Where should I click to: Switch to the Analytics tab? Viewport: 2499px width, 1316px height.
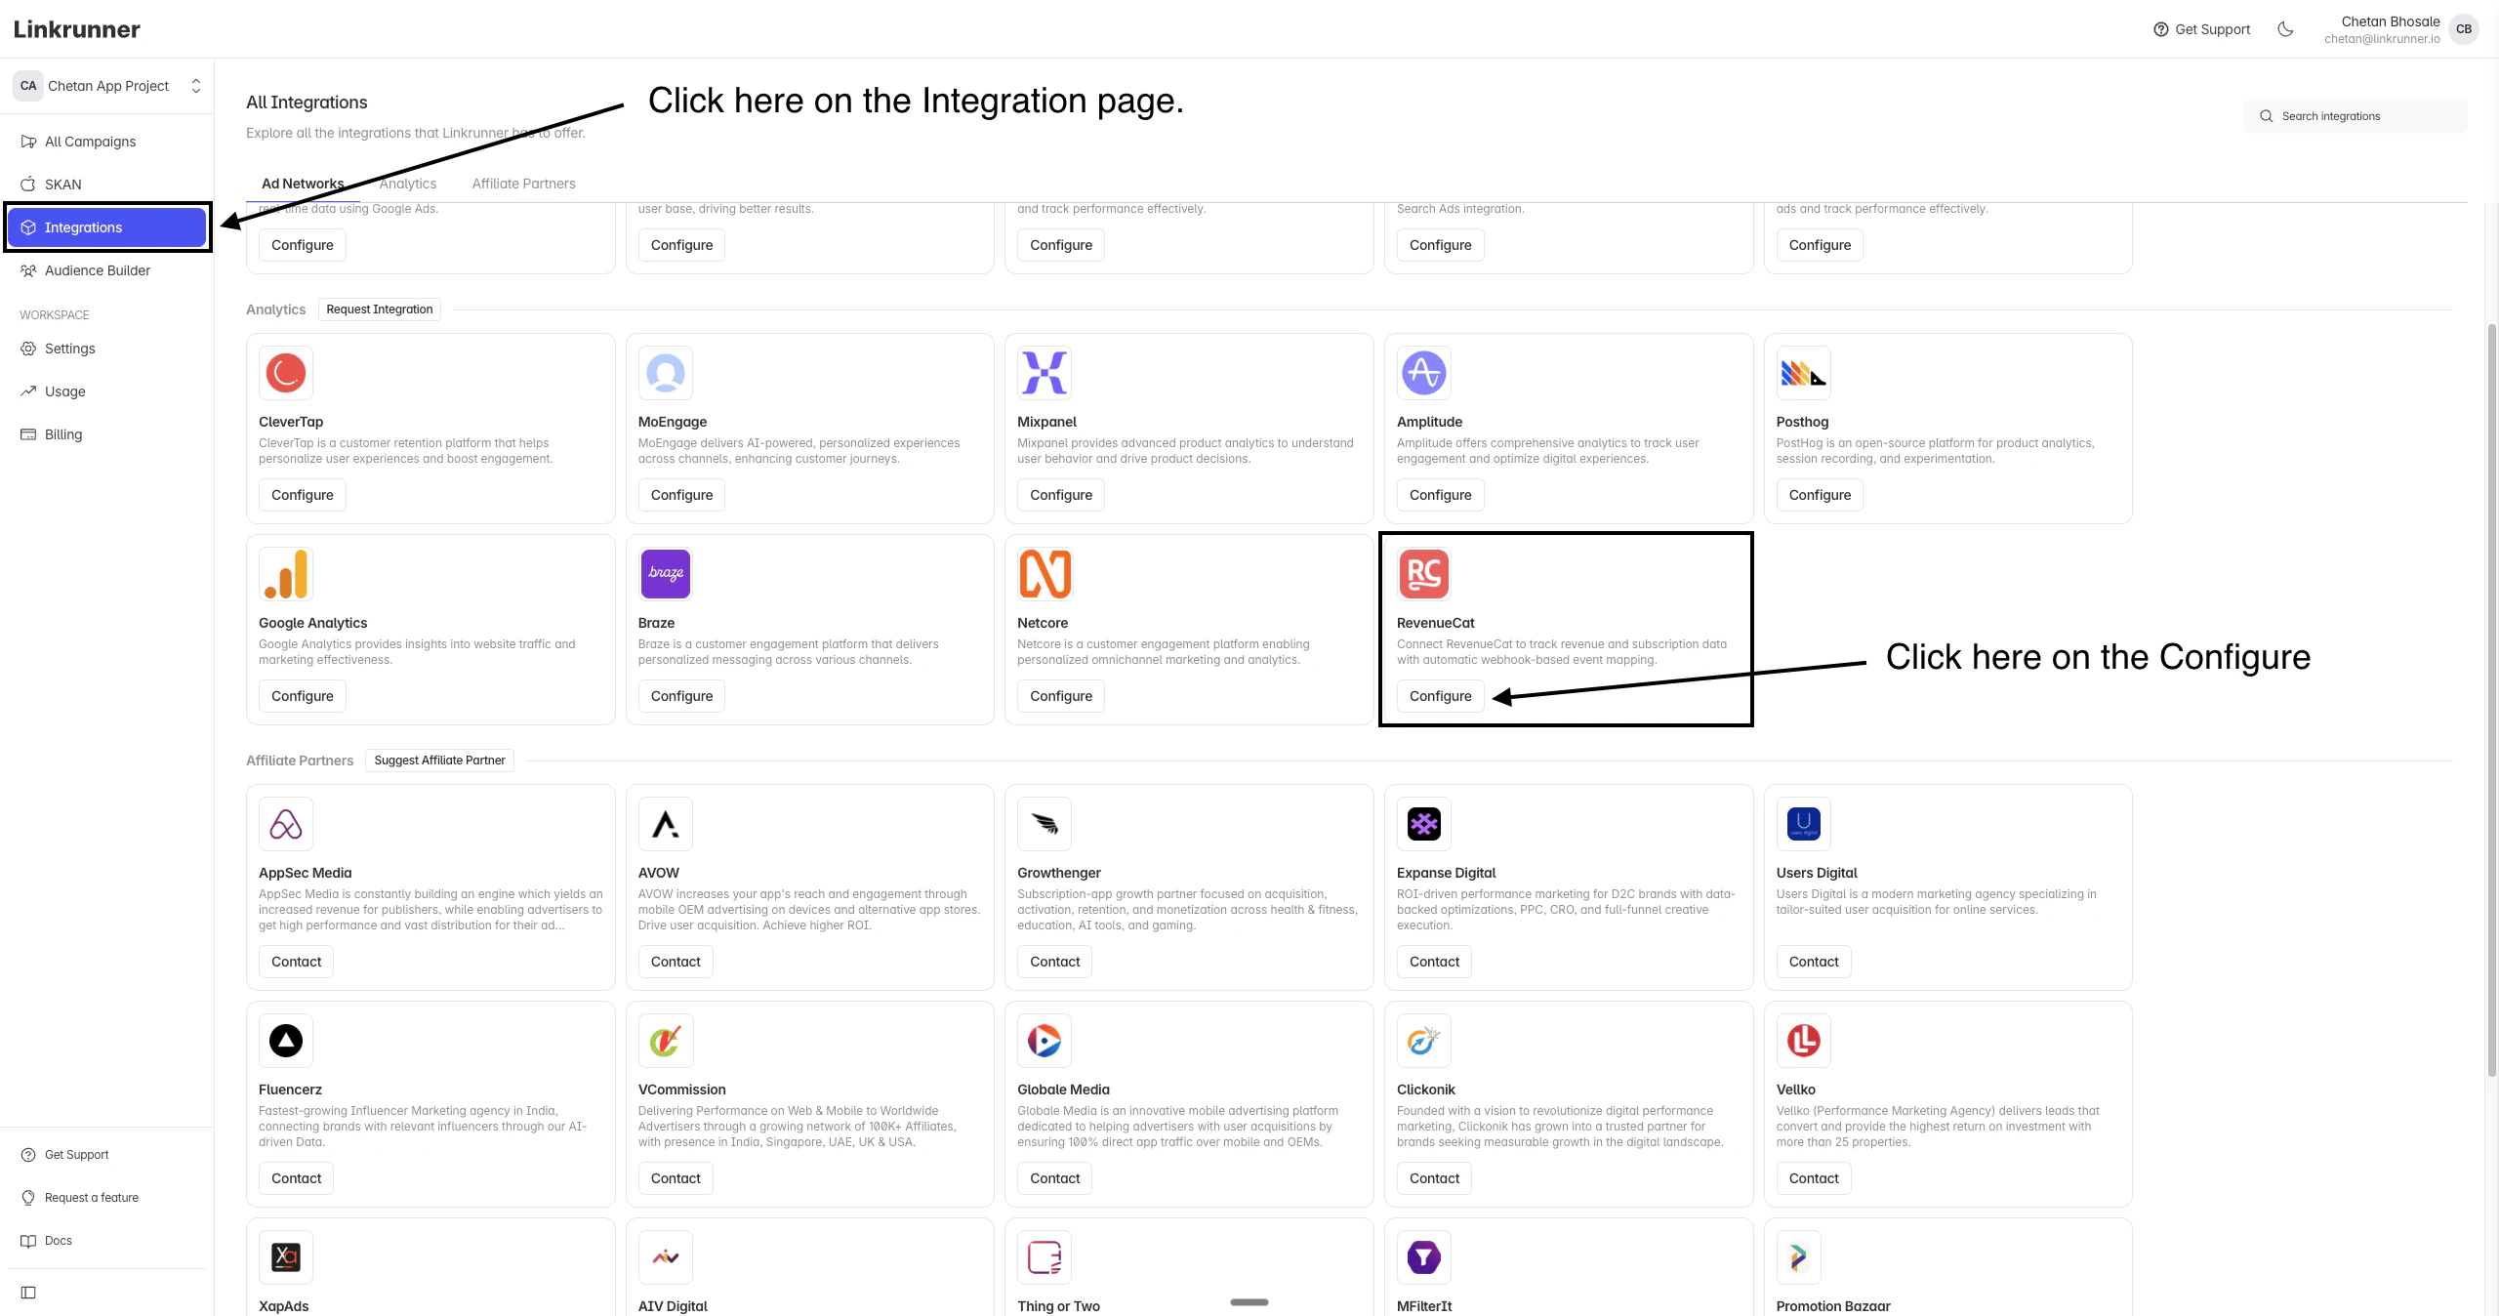(408, 184)
